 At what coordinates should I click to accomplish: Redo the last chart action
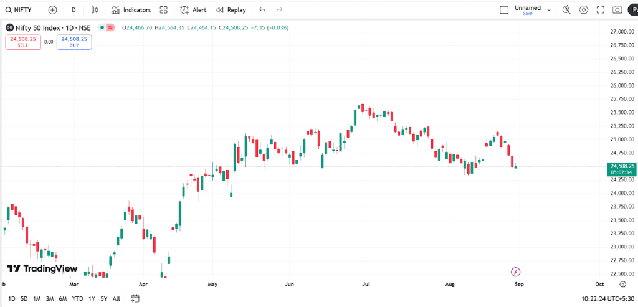279,10
